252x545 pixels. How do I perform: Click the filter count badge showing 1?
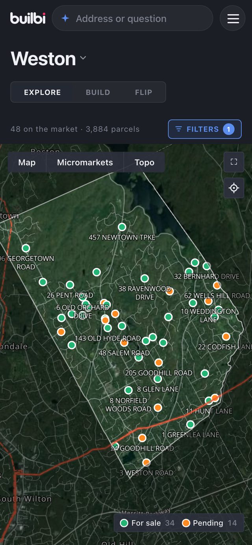228,129
